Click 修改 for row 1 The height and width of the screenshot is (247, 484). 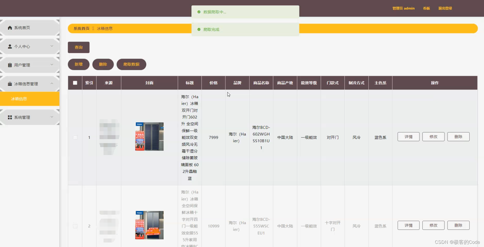pyautogui.click(x=434, y=137)
